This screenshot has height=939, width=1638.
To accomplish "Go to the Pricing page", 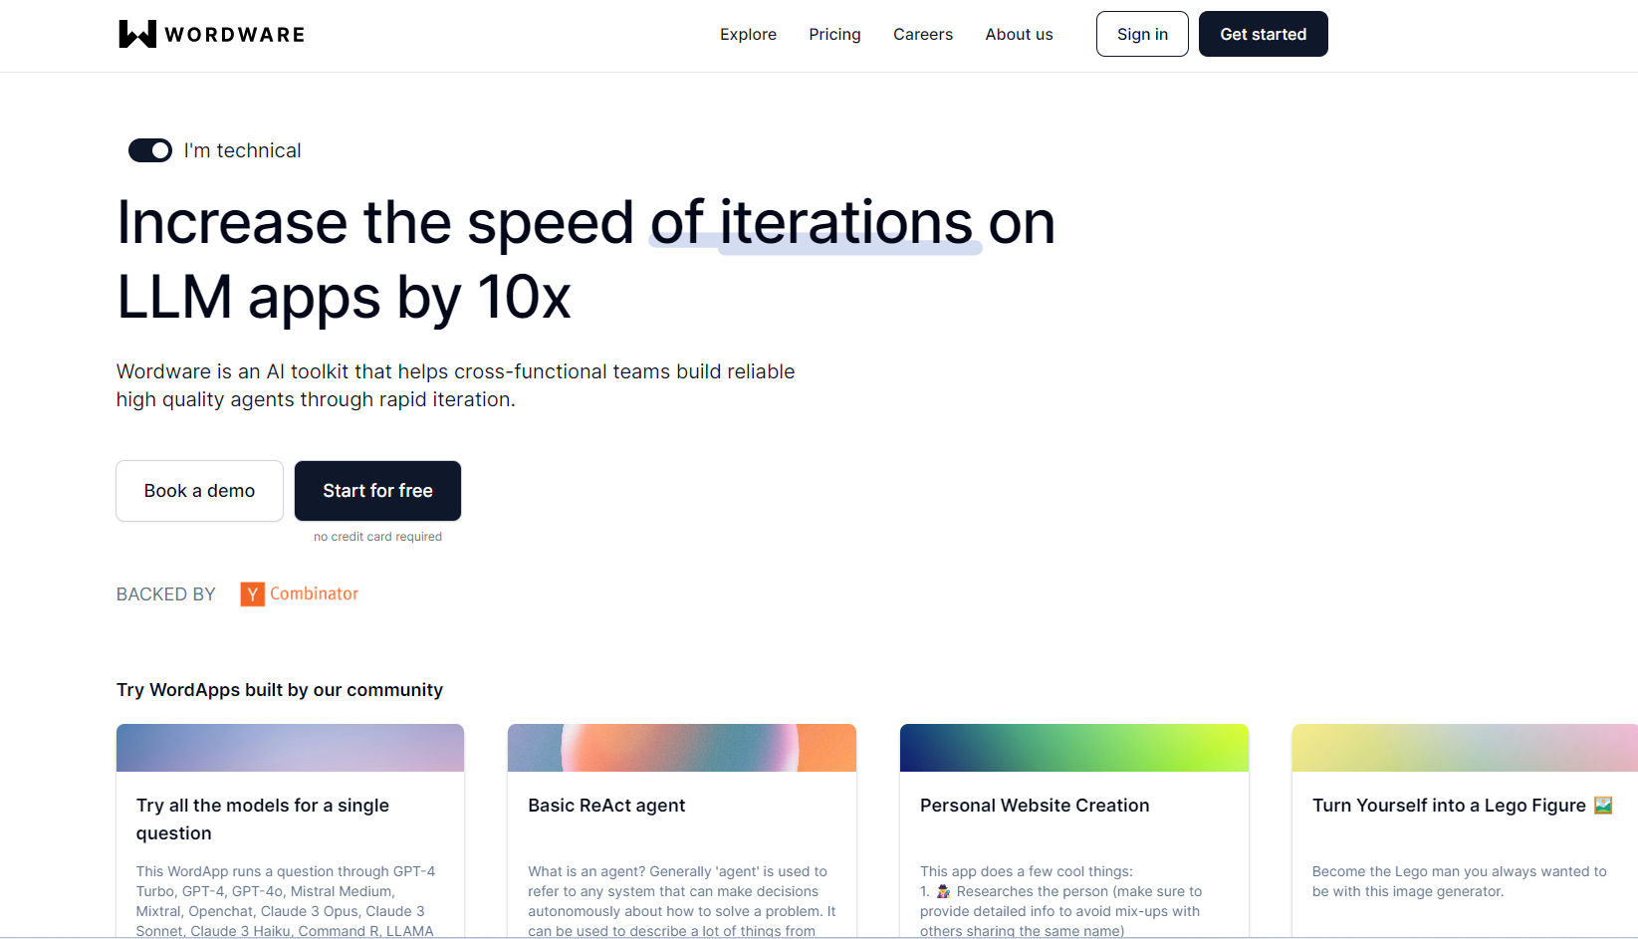I will pos(834,34).
